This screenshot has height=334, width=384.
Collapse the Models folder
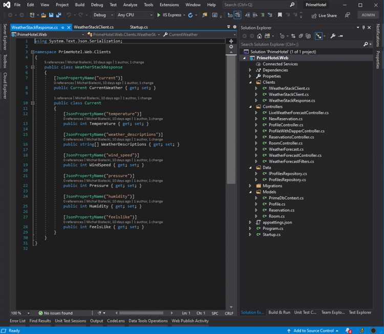click(250, 192)
